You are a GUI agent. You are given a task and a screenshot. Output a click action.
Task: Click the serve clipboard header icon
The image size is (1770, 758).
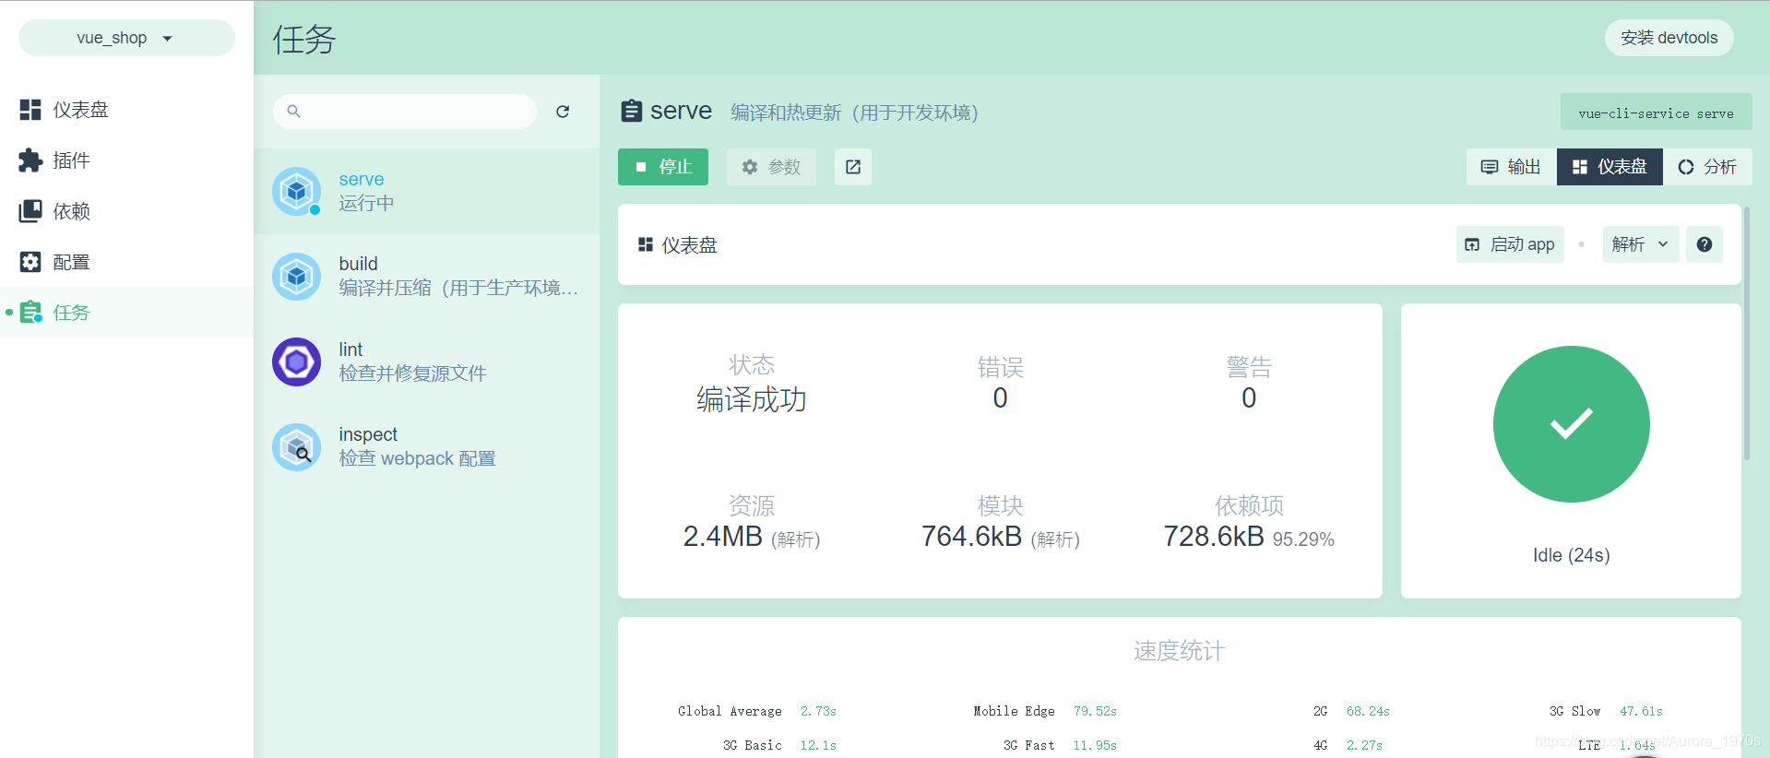point(631,112)
